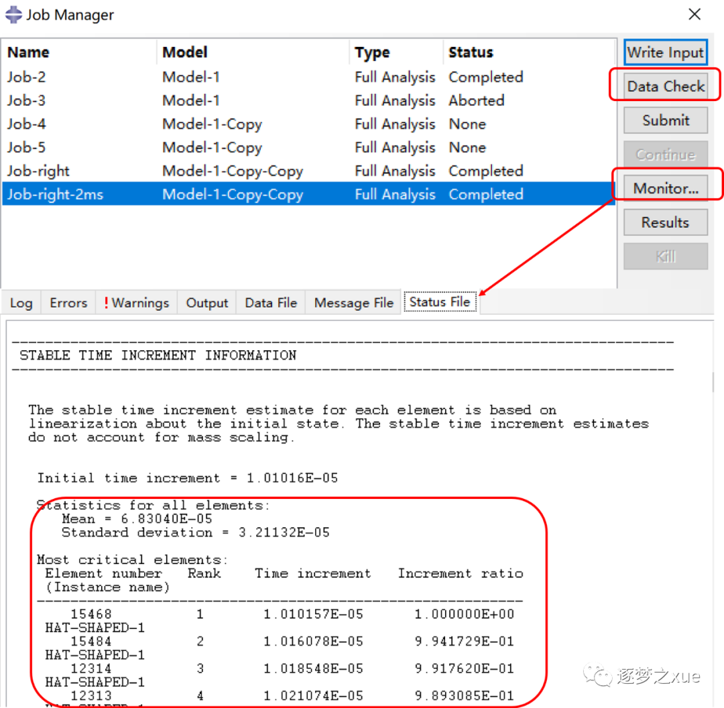The height and width of the screenshot is (708, 724).
Task: Click the Job Manager title icon
Action: tap(13, 14)
